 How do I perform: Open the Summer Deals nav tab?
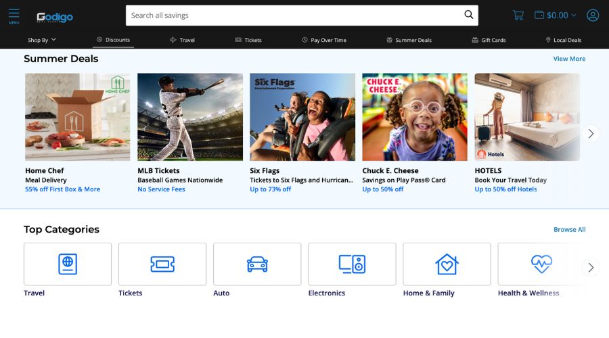[409, 40]
